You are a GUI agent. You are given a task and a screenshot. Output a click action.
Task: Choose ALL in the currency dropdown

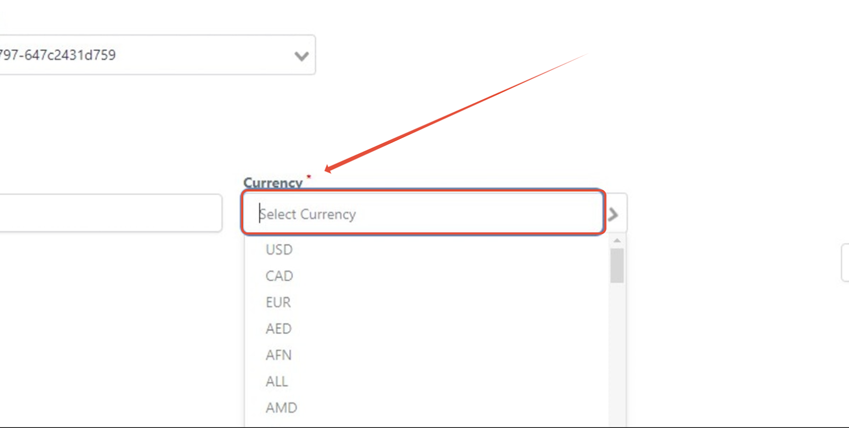[276, 381]
